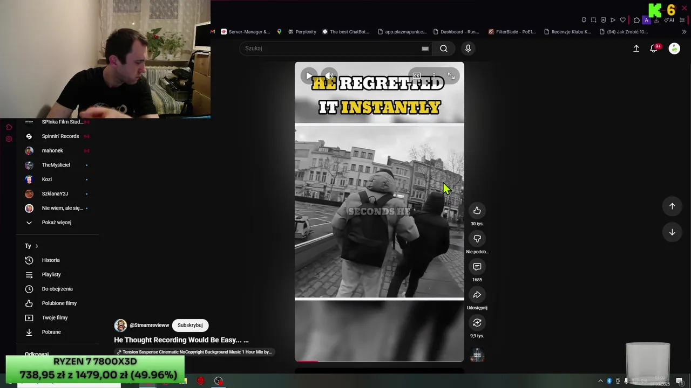Click the magnifier search button
The height and width of the screenshot is (388, 691).
[x=444, y=48]
